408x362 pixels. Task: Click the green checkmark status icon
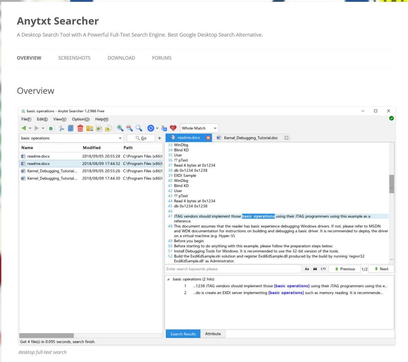coord(391,118)
